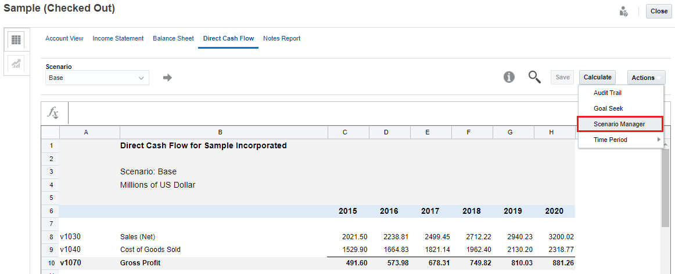Image resolution: width=675 pixels, height=274 pixels.
Task: Open search with the magnifier icon
Action: point(534,77)
